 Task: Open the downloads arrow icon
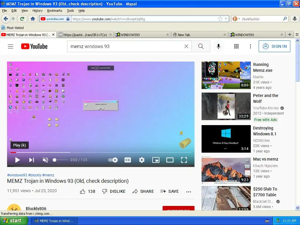(295, 19)
